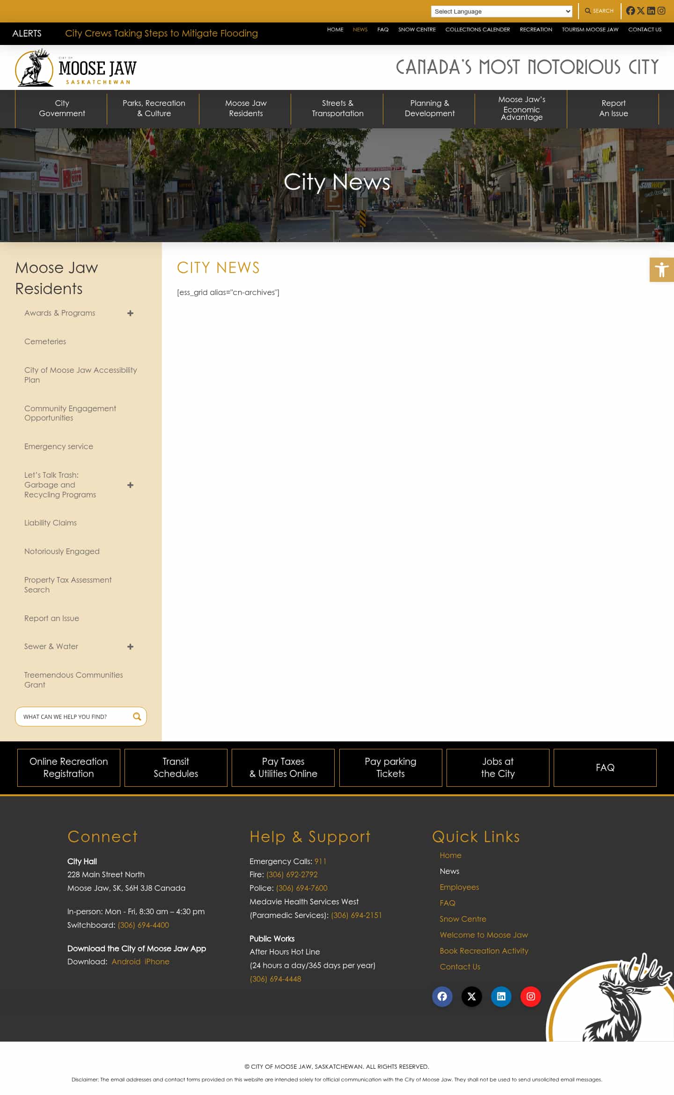Read the flooding mitigation alert
674x1095 pixels.
161,33
